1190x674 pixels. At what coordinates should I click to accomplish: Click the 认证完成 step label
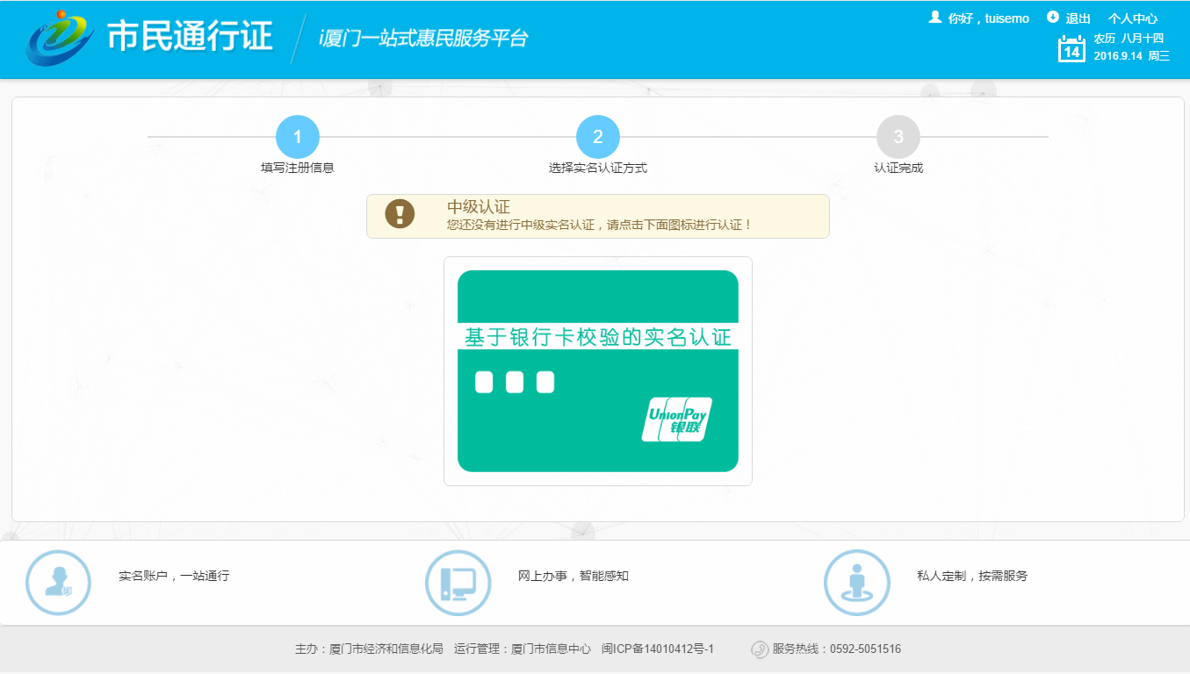898,168
